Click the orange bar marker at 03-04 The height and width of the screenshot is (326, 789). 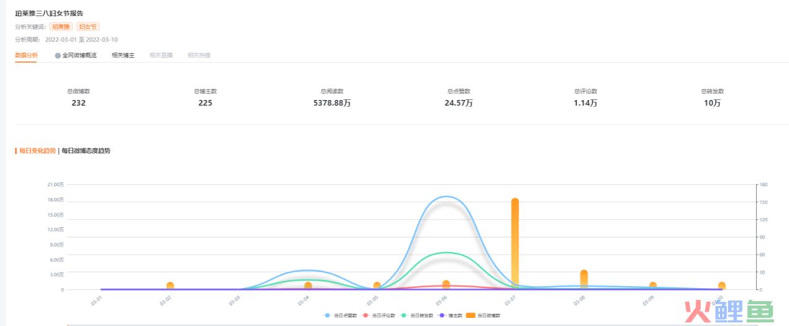pyautogui.click(x=308, y=286)
